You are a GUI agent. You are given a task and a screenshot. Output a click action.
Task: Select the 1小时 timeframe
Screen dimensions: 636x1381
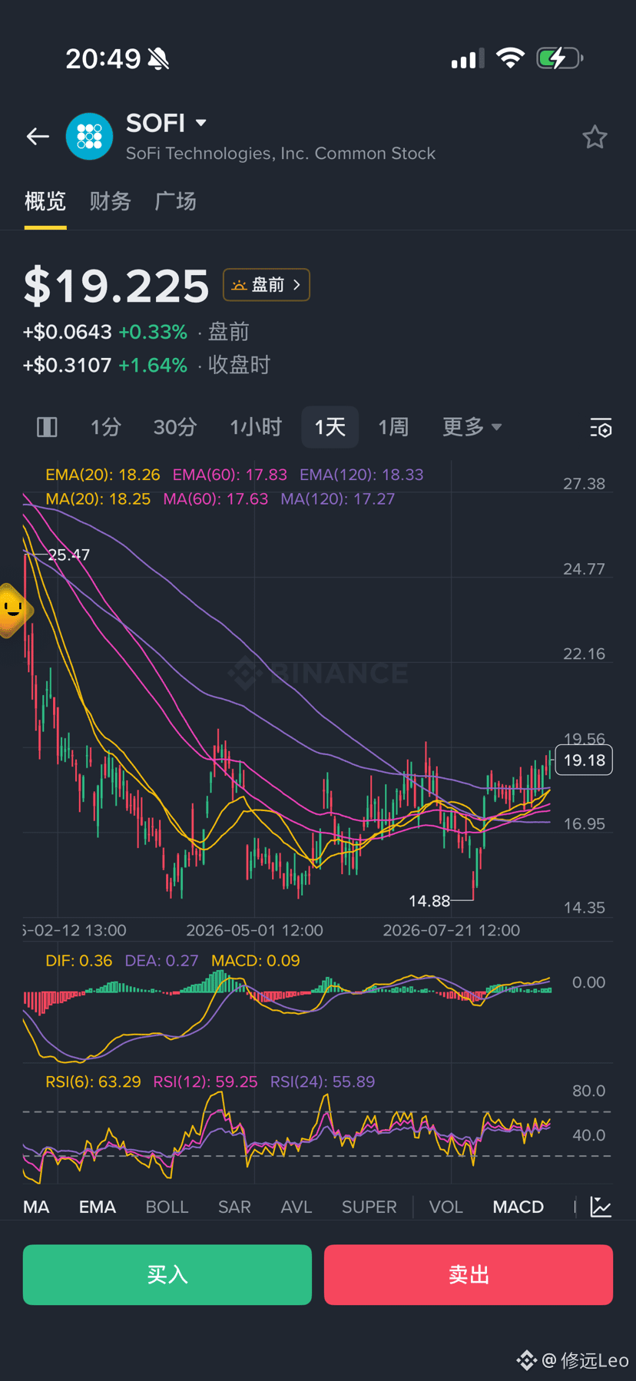point(256,427)
